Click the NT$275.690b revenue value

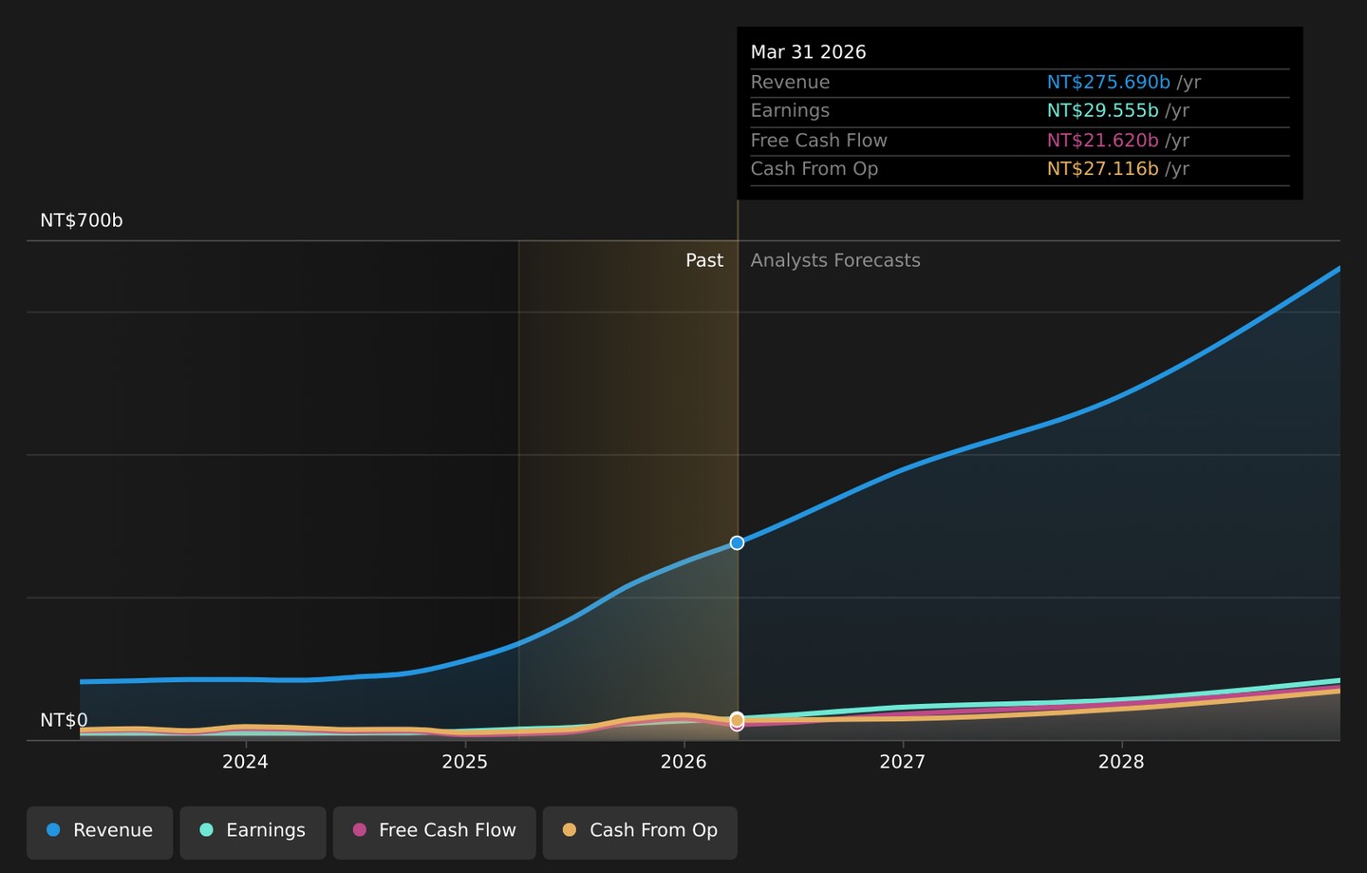pos(1109,83)
